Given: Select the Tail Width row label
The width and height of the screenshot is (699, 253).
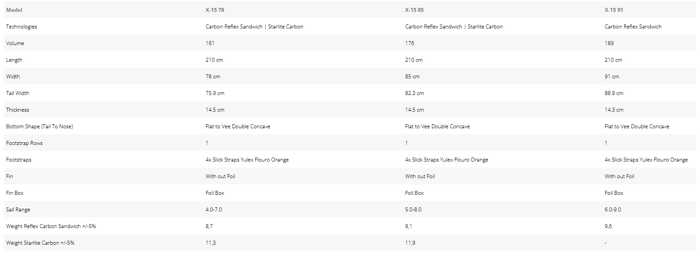Looking at the screenshot, I should click(18, 93).
